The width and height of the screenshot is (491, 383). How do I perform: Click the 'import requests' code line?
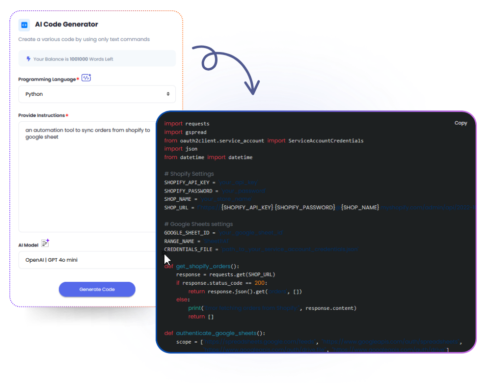coord(187,124)
